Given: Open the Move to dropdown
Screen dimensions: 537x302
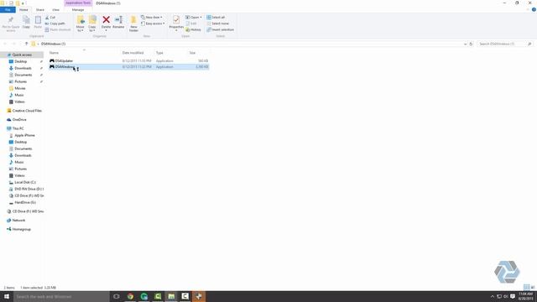Looking at the screenshot, I should coord(81,29).
